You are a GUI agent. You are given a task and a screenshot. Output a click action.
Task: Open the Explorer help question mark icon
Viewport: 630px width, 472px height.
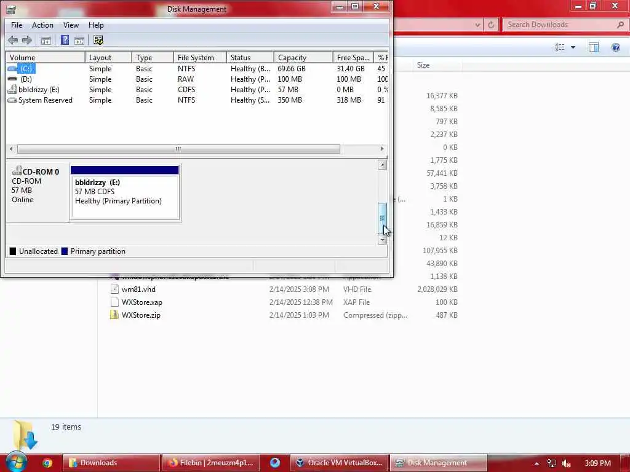point(615,47)
